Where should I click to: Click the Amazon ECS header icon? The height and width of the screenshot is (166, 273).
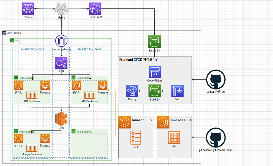(x=124, y=122)
